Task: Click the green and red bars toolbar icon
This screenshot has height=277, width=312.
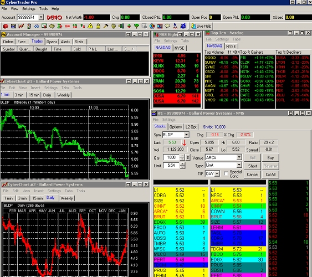Action: coord(59,26)
